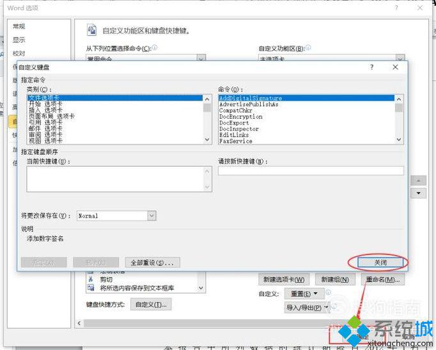This screenshot has height=350, width=436.
Task: Click the 新建选项卡(W) button
Action: (284, 280)
